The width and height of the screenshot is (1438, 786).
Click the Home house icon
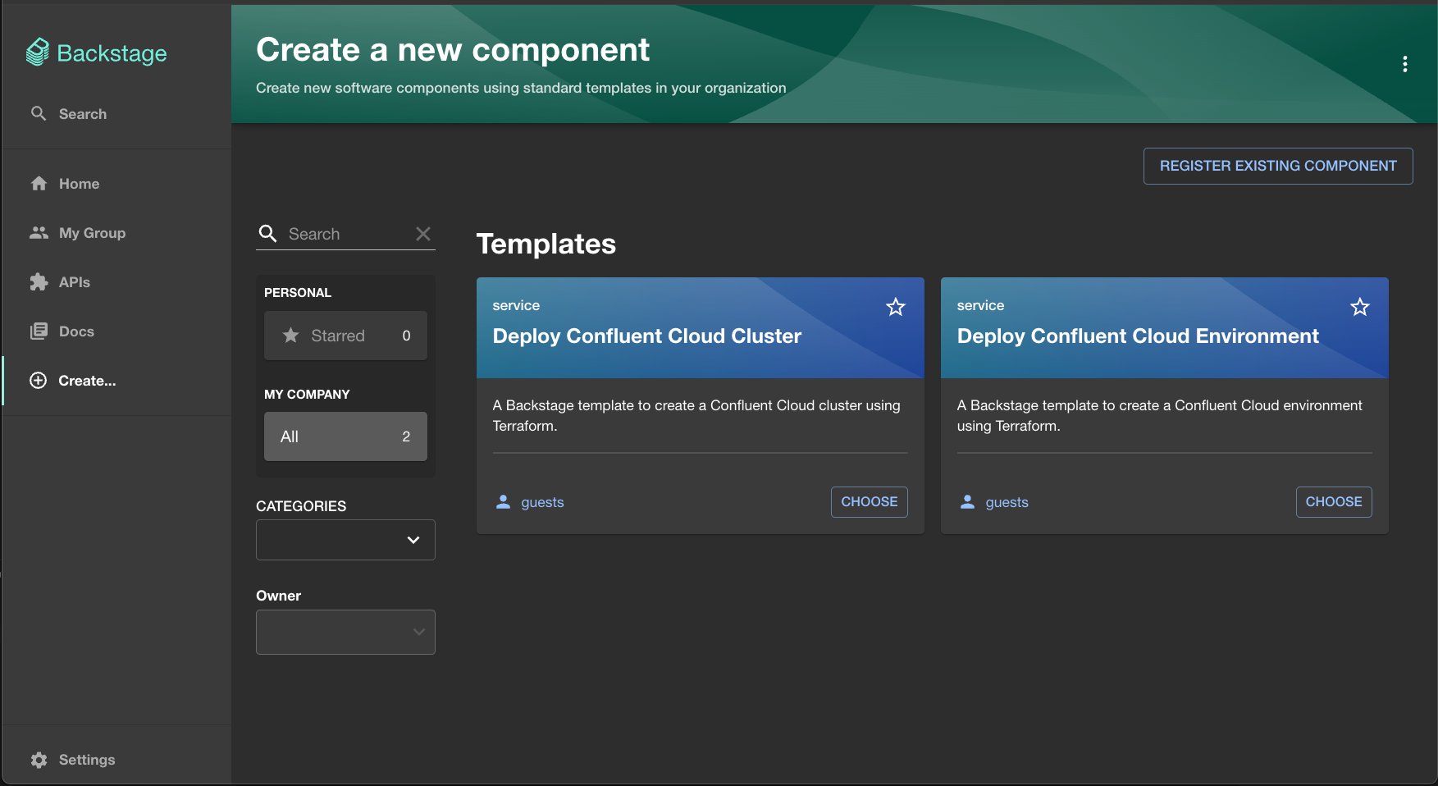coord(39,184)
